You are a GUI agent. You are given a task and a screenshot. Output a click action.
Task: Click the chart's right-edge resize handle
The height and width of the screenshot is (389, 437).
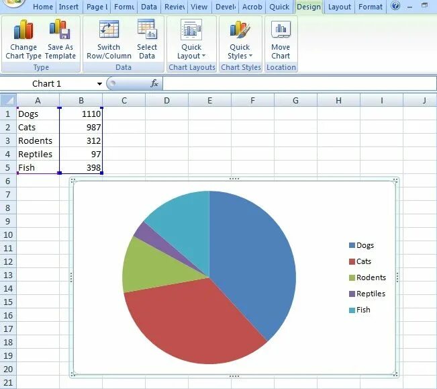(x=397, y=277)
